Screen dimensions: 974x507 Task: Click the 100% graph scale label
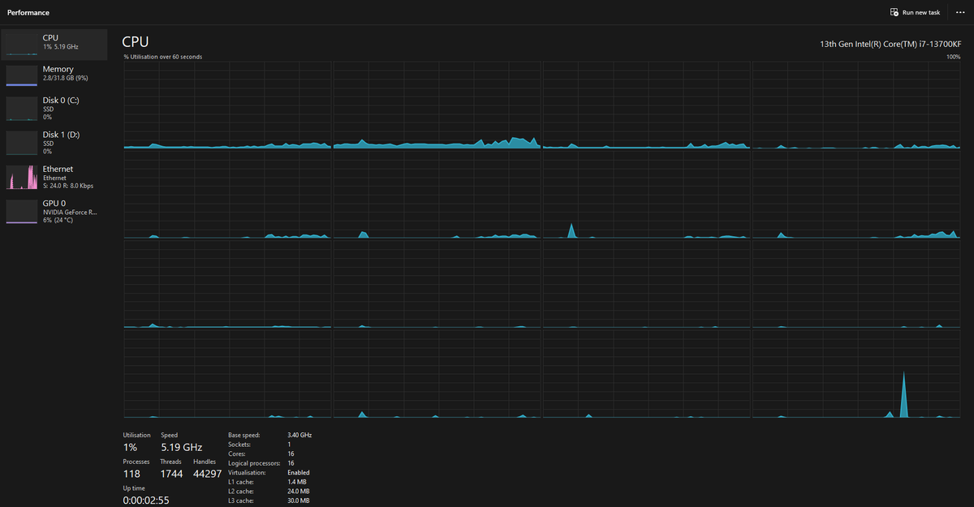pos(954,57)
